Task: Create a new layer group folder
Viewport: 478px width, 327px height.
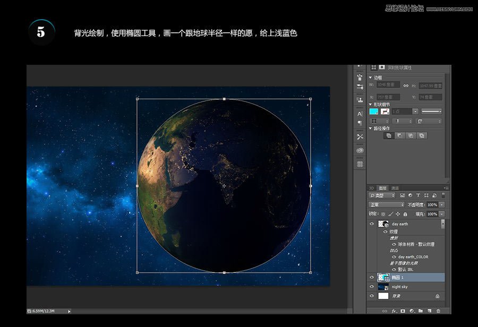Action: (421, 311)
